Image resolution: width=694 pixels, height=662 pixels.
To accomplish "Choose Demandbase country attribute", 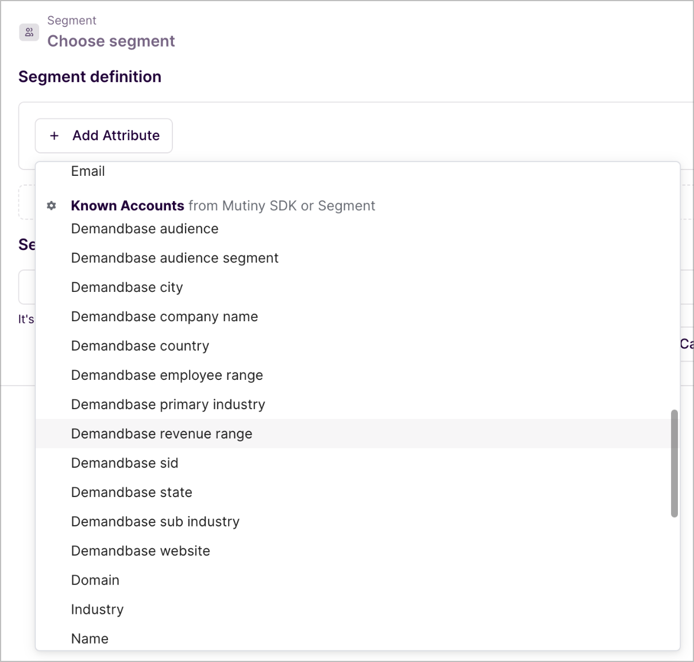I will click(x=357, y=346).
